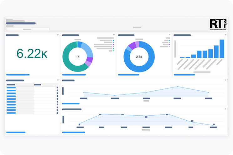Viewport: 233px width, 155px height.
Task: Open the blue link under the bar chart
Action: click(x=184, y=75)
